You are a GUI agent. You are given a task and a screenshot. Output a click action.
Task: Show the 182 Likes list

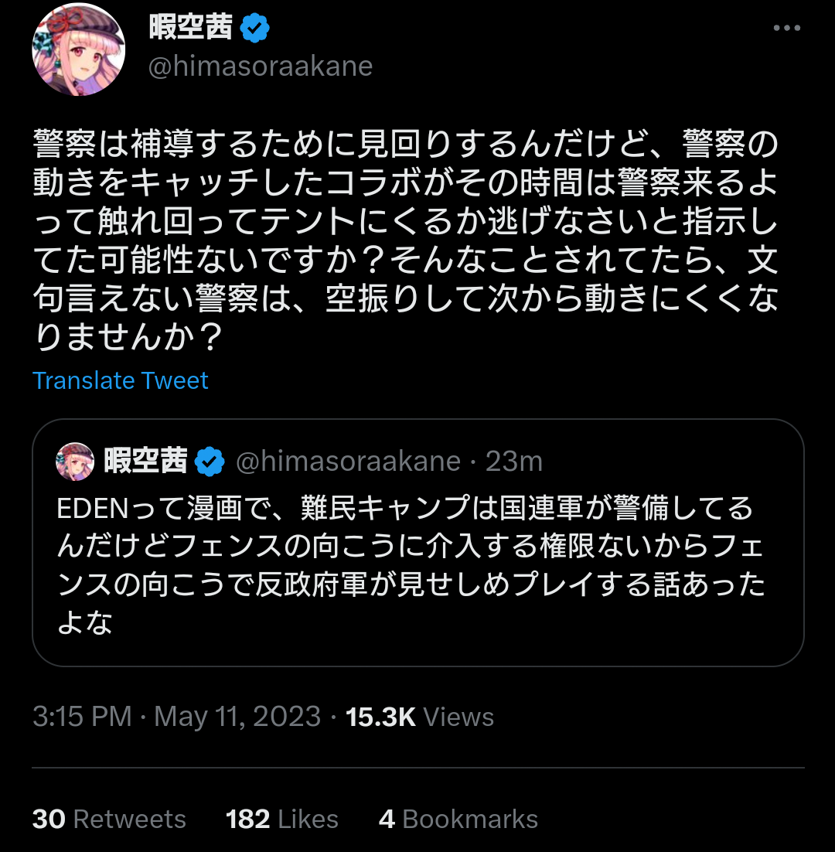pyautogui.click(x=282, y=819)
